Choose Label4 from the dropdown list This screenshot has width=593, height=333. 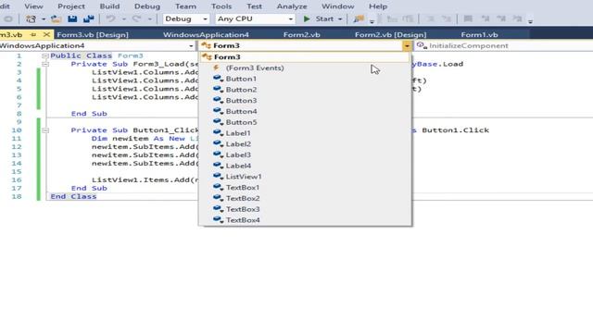tap(305, 166)
